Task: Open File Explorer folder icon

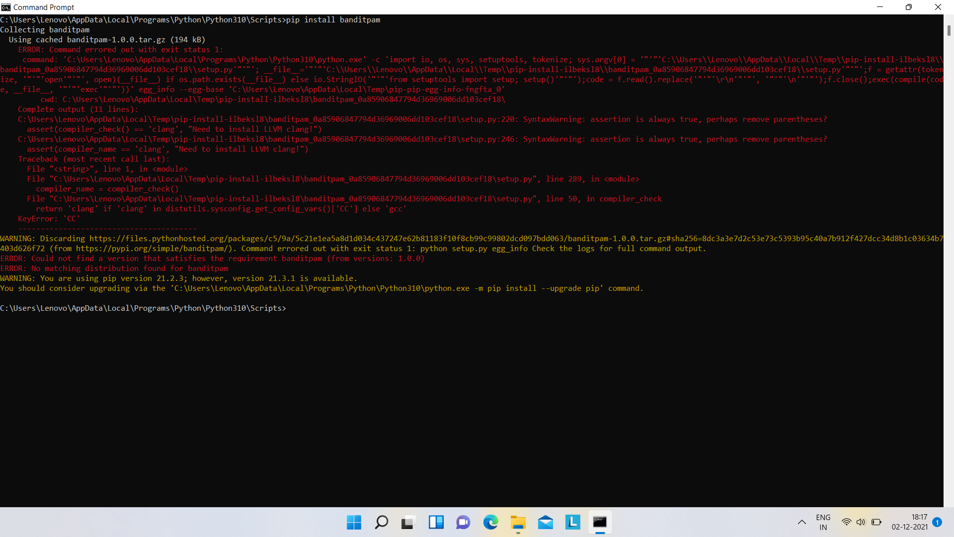Action: pos(518,522)
